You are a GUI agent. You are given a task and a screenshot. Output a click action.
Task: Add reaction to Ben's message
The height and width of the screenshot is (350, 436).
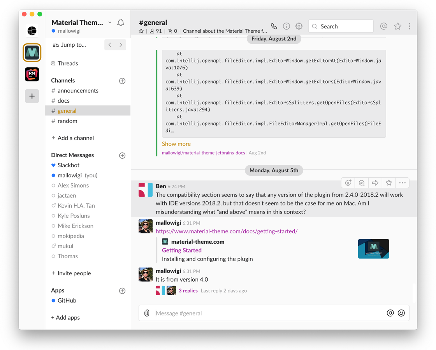coord(348,183)
